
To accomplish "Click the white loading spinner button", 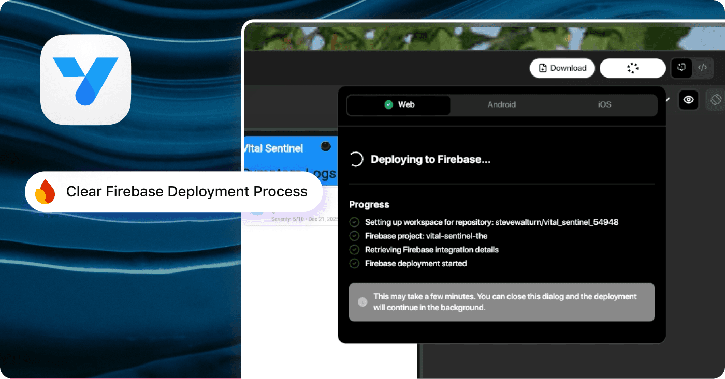I will click(x=633, y=68).
